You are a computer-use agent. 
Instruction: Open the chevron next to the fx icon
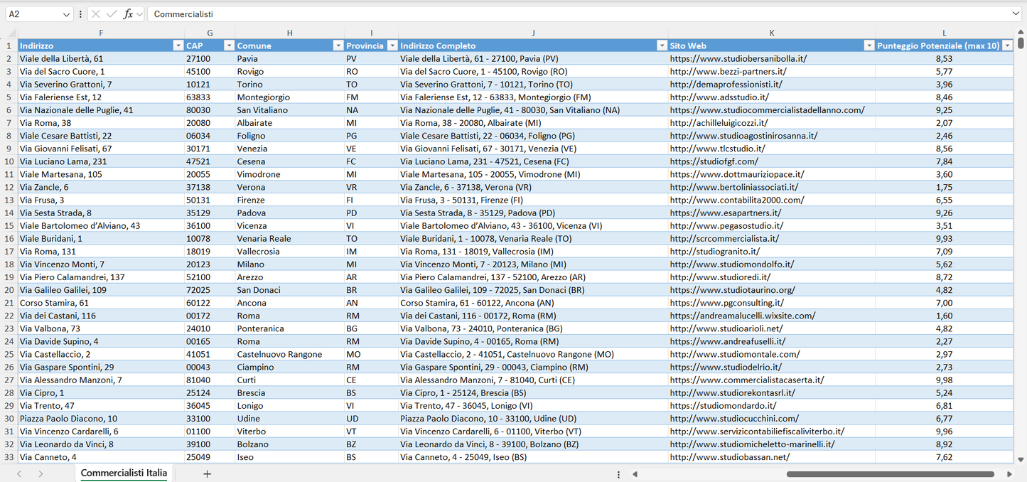(139, 14)
